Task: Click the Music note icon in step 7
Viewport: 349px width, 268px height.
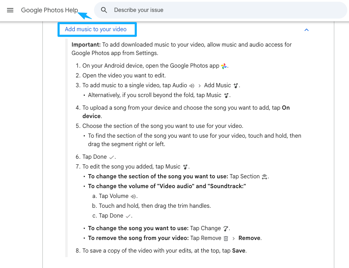Action: coord(185,167)
